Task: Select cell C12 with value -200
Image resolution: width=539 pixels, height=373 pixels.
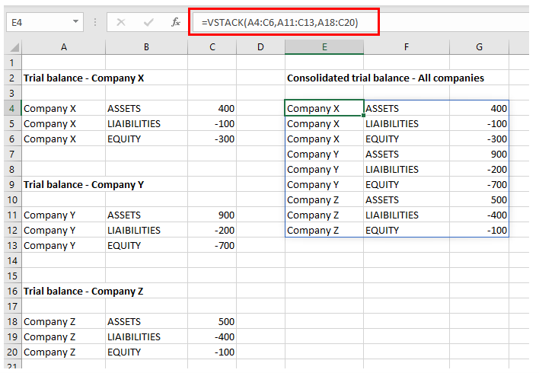Action: pyautogui.click(x=212, y=231)
